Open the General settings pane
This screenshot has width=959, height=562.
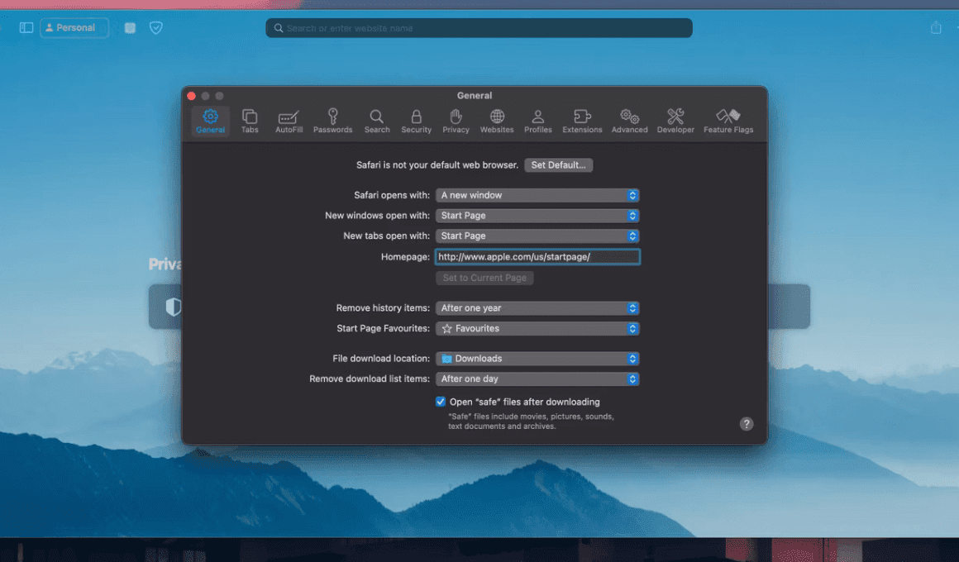pos(210,121)
